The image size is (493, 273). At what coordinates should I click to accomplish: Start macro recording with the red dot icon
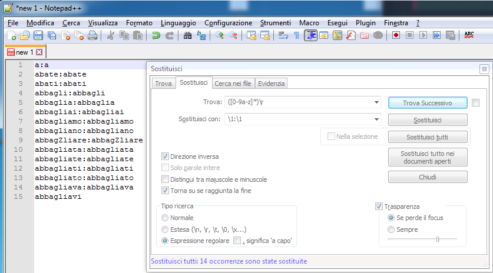click(396, 35)
